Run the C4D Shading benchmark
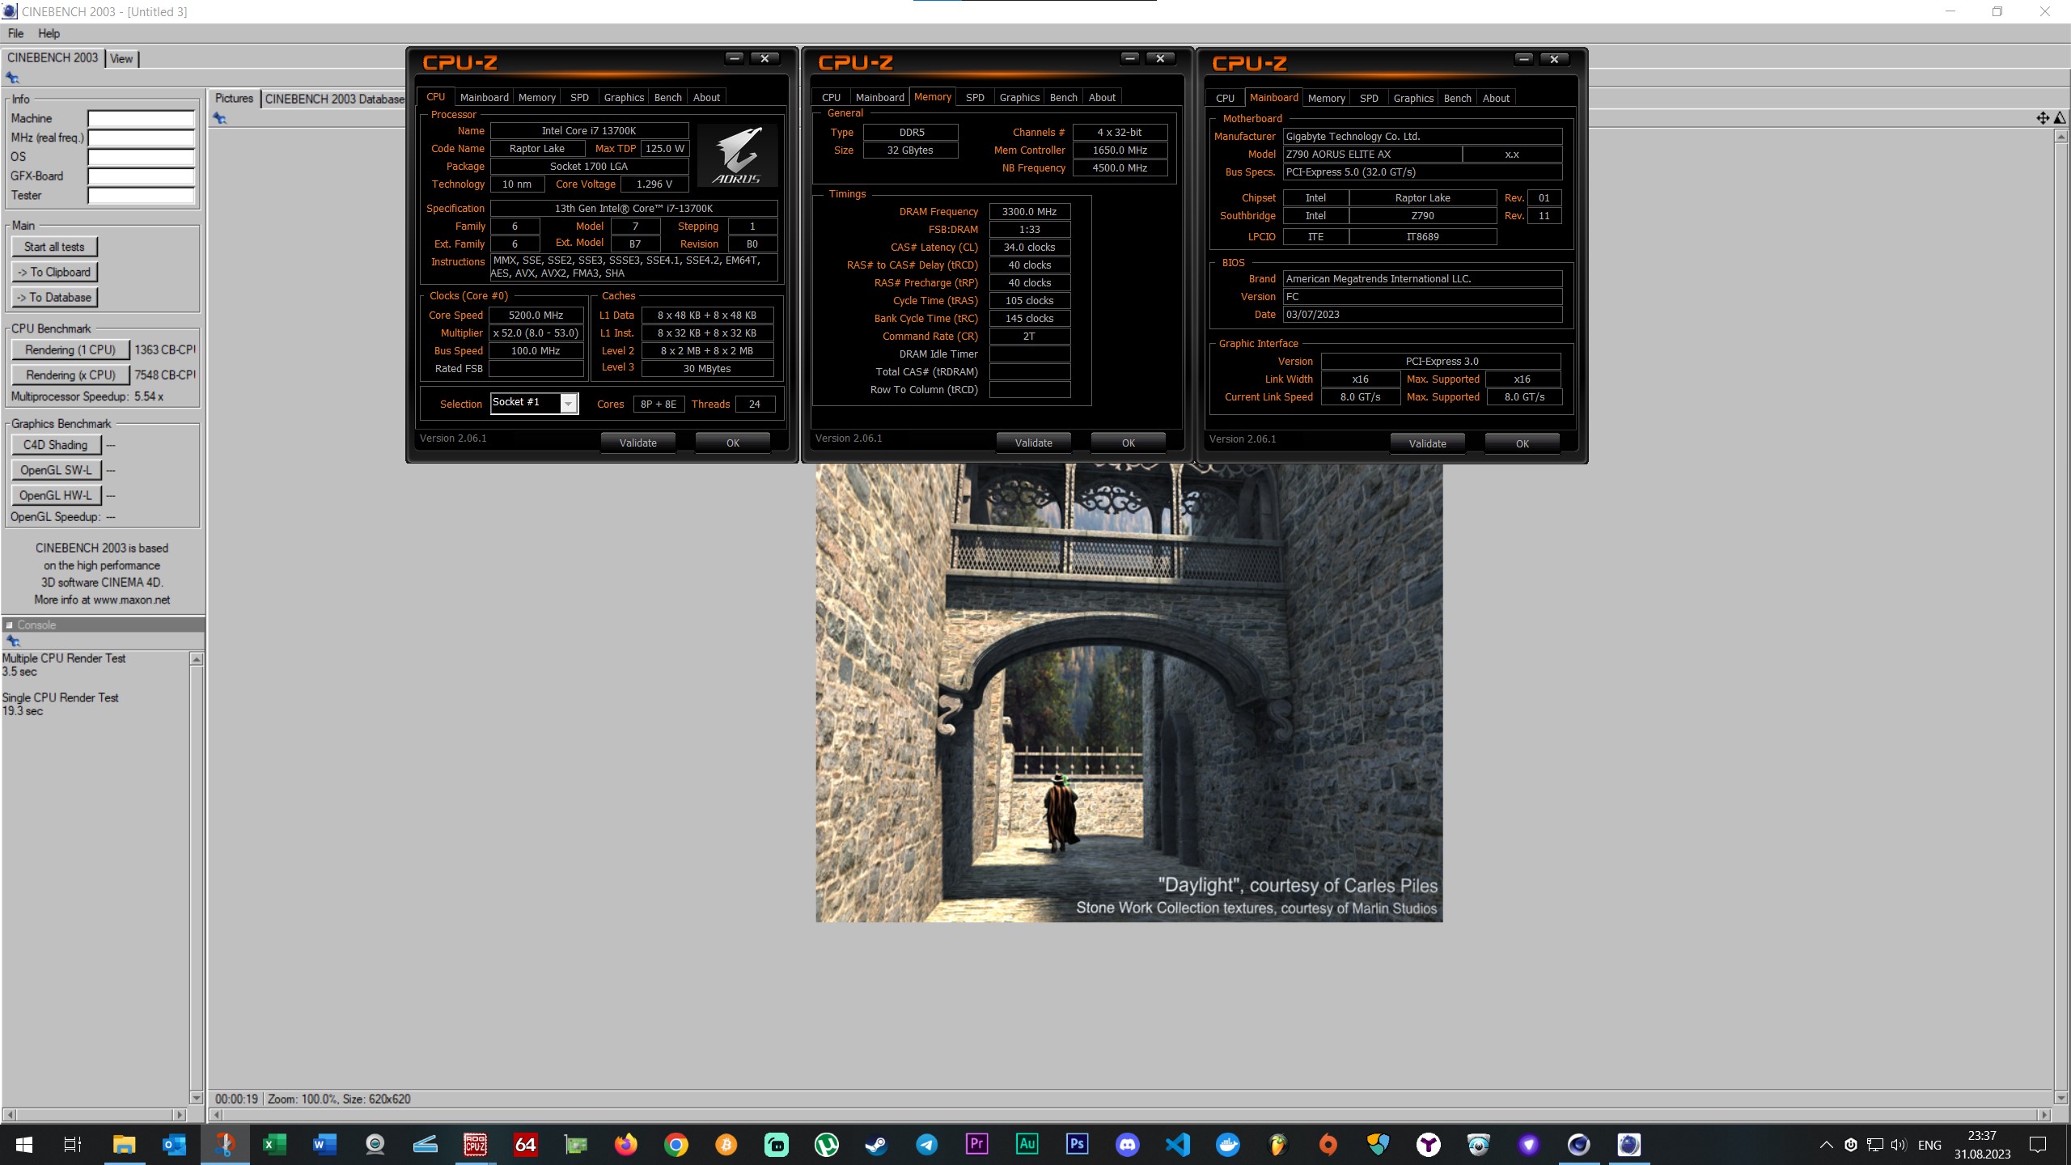 [x=56, y=445]
